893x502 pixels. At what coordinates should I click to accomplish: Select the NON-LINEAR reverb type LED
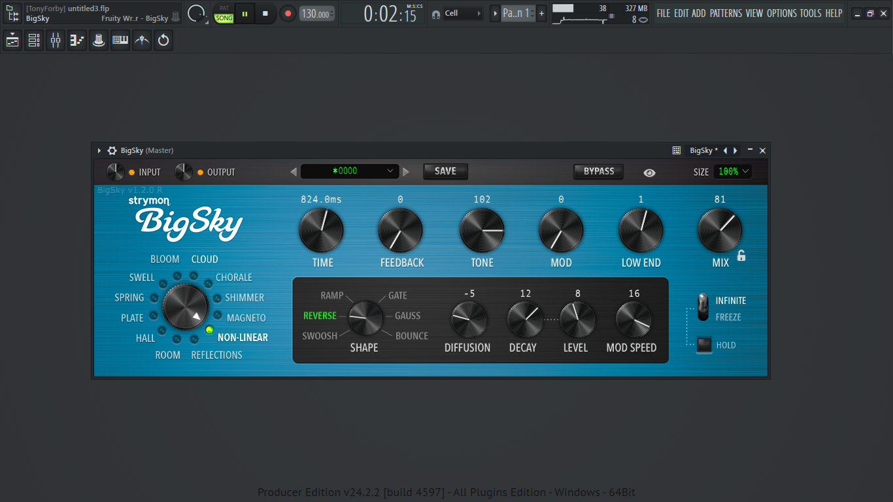pyautogui.click(x=209, y=330)
